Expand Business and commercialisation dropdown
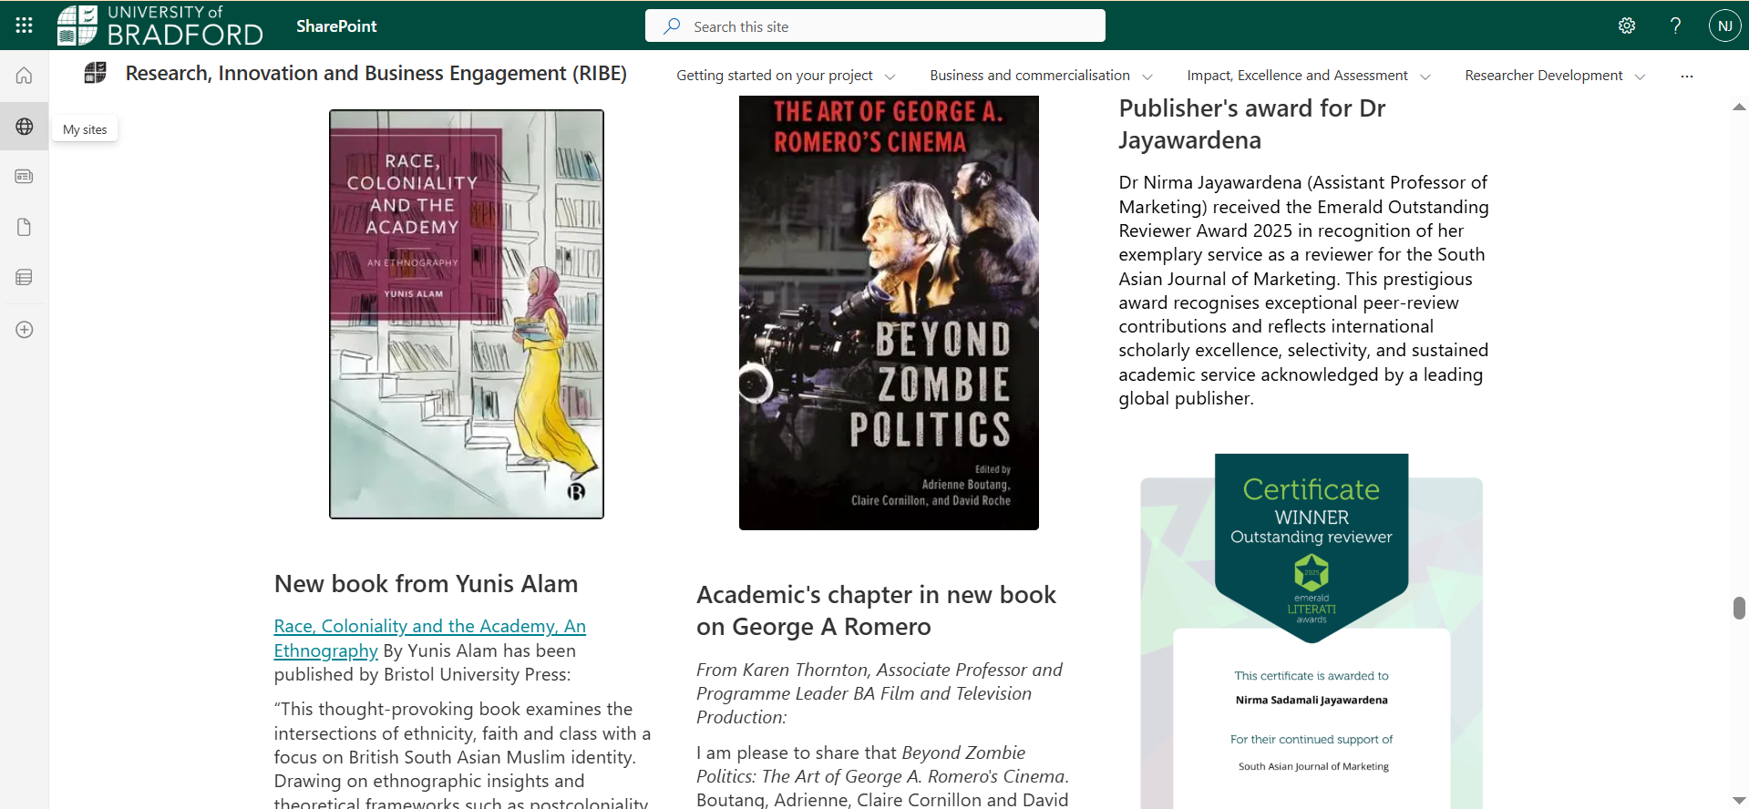This screenshot has height=809, width=1749. pyautogui.click(x=1040, y=76)
